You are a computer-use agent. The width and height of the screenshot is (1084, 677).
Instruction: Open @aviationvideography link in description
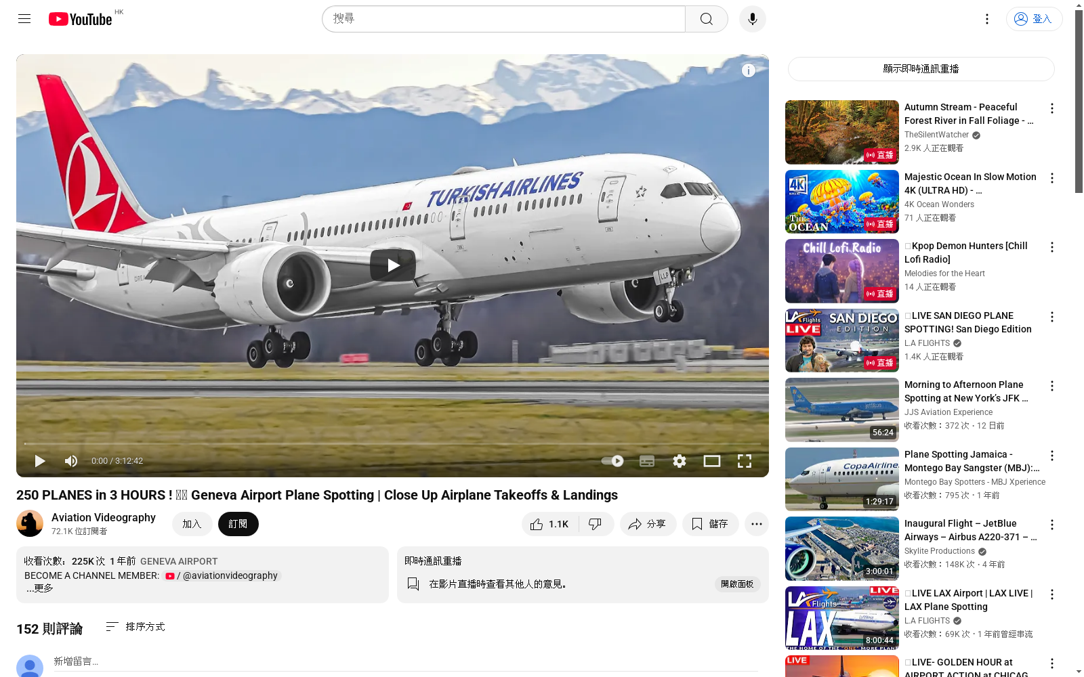point(222,575)
